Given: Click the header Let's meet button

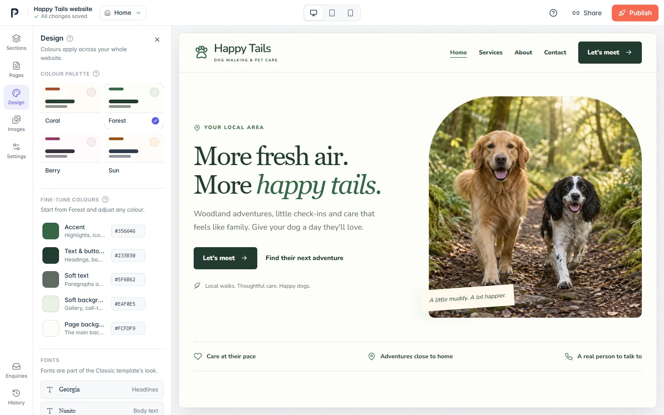Looking at the screenshot, I should [x=610, y=53].
